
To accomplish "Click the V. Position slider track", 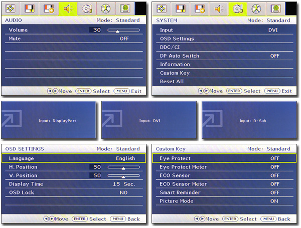I will (x=123, y=176).
